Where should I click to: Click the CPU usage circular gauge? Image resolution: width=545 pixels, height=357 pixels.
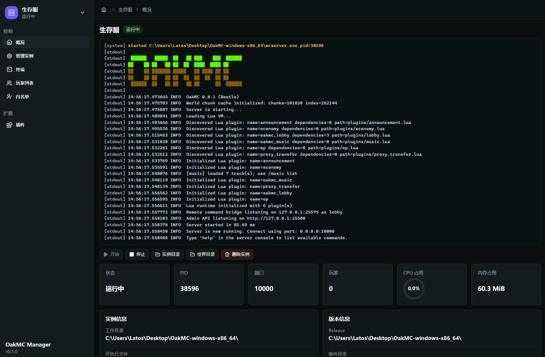(414, 289)
